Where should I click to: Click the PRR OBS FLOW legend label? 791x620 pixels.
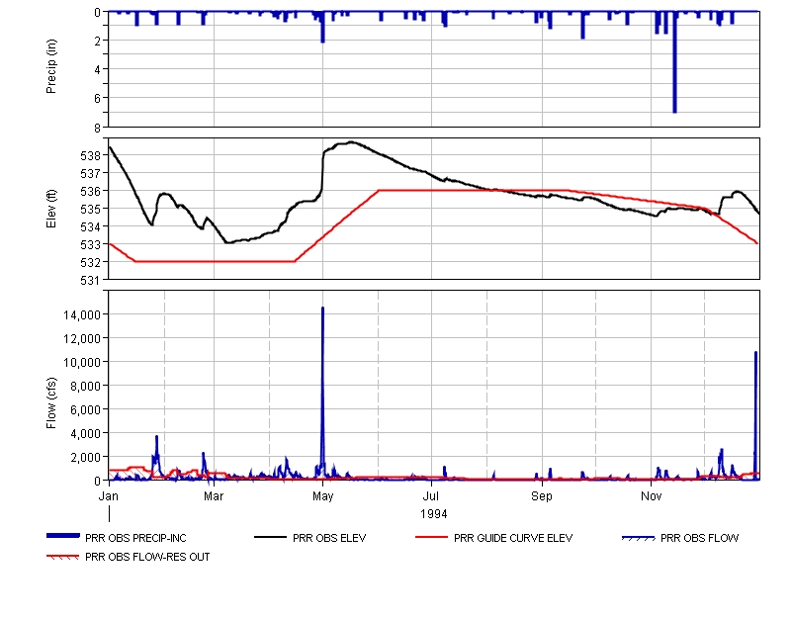[x=699, y=538]
